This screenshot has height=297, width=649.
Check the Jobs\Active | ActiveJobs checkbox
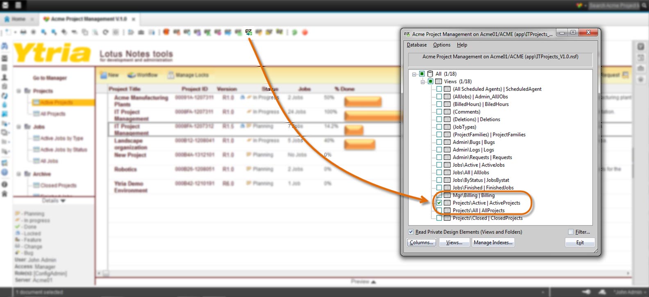coord(439,165)
